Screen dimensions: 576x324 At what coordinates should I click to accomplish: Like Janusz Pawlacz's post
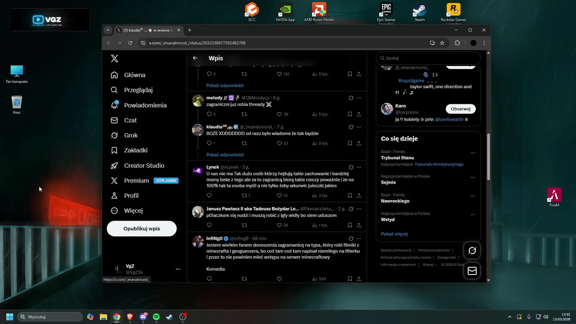tap(283, 225)
